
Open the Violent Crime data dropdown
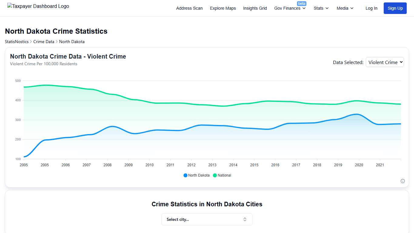click(385, 62)
